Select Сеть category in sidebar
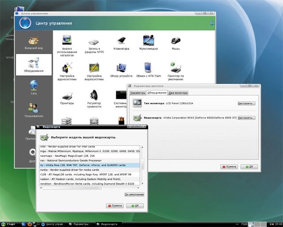Screen dimensions: 283x227 tap(34, 87)
